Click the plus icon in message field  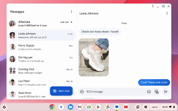click(x=82, y=91)
